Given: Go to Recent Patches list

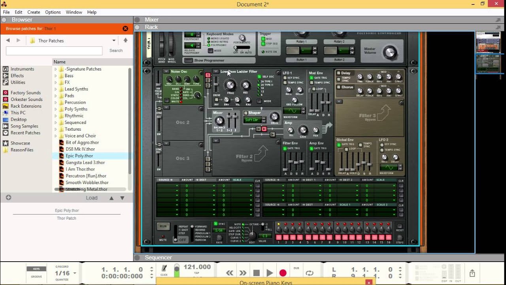Looking at the screenshot, I should click(x=22, y=133).
